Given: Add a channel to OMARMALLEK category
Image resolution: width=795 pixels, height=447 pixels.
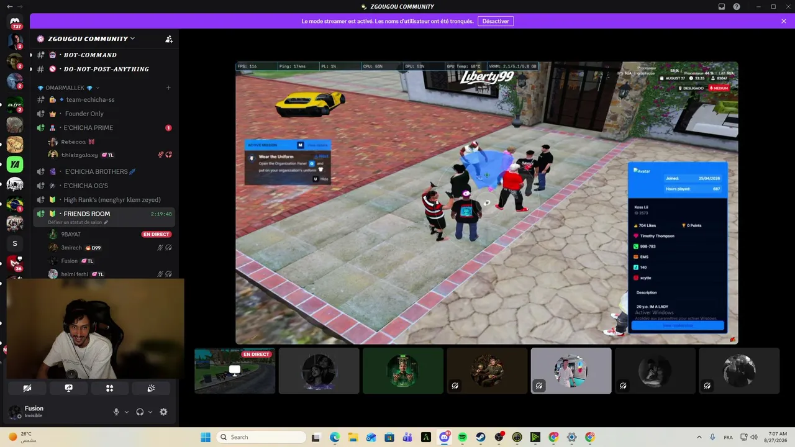Looking at the screenshot, I should pyautogui.click(x=168, y=88).
